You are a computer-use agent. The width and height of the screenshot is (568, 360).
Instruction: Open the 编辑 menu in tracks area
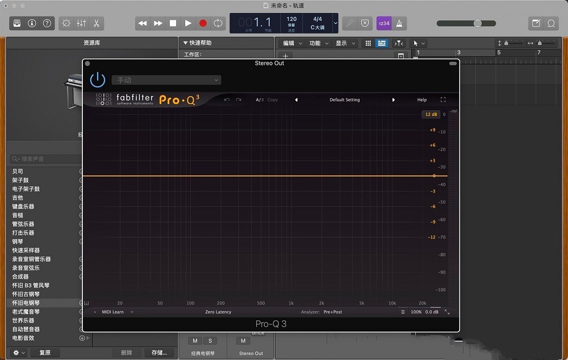(293, 43)
